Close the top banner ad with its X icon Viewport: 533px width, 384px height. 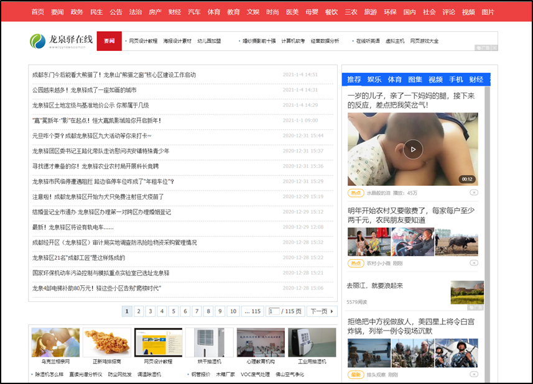tap(494, 48)
